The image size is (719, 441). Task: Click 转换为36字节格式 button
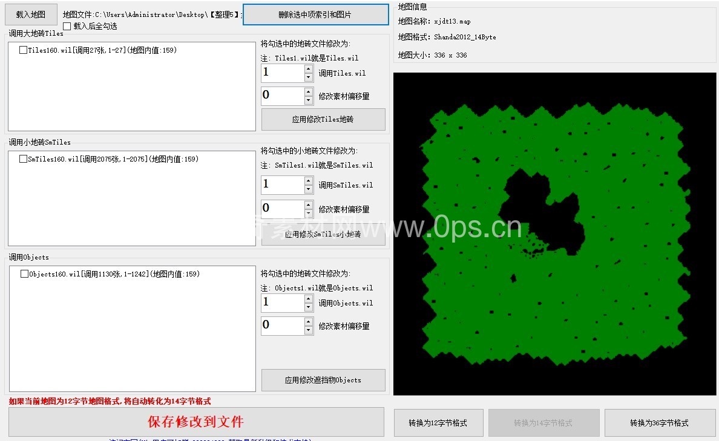click(659, 423)
